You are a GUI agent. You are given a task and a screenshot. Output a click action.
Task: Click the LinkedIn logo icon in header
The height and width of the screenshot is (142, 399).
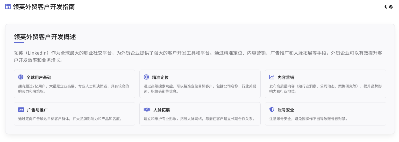(8, 7)
